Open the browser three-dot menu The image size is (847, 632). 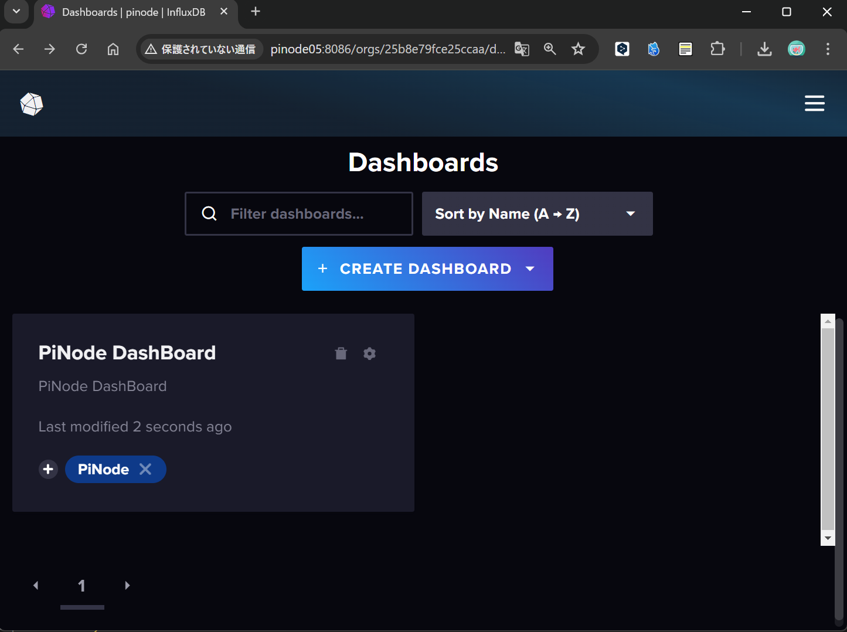[828, 49]
